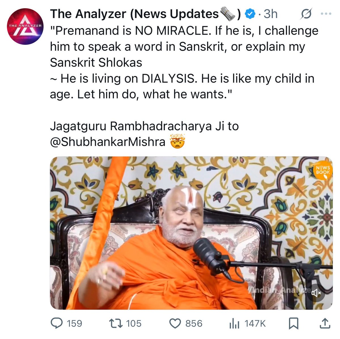340x339 pixels.
Task: Click the News Book logo badge
Action: (323, 170)
